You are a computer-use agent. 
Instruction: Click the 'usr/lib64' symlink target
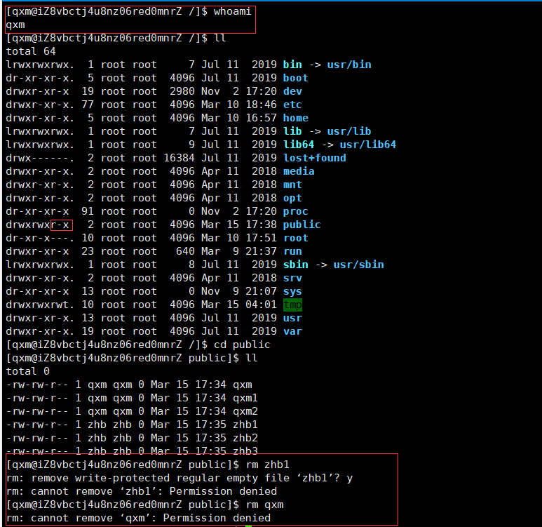point(368,145)
